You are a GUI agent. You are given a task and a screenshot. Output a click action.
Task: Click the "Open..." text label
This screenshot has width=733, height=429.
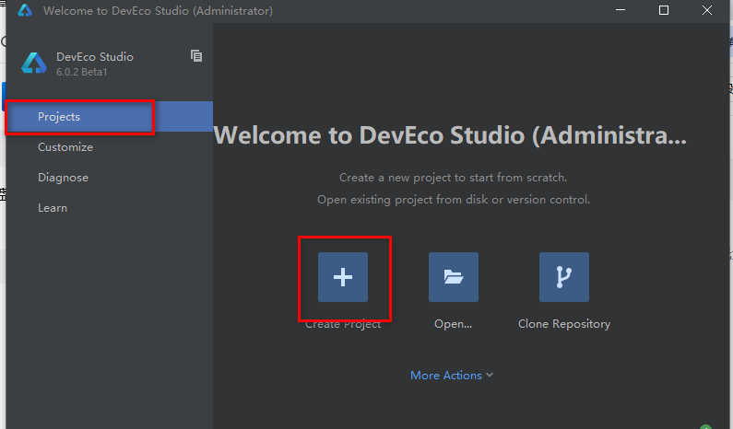coord(454,324)
